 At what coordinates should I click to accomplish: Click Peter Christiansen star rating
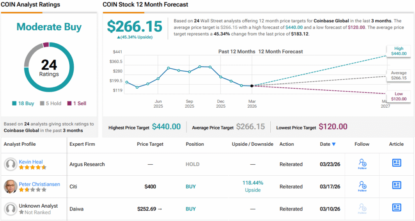pyautogui.click(x=32, y=189)
